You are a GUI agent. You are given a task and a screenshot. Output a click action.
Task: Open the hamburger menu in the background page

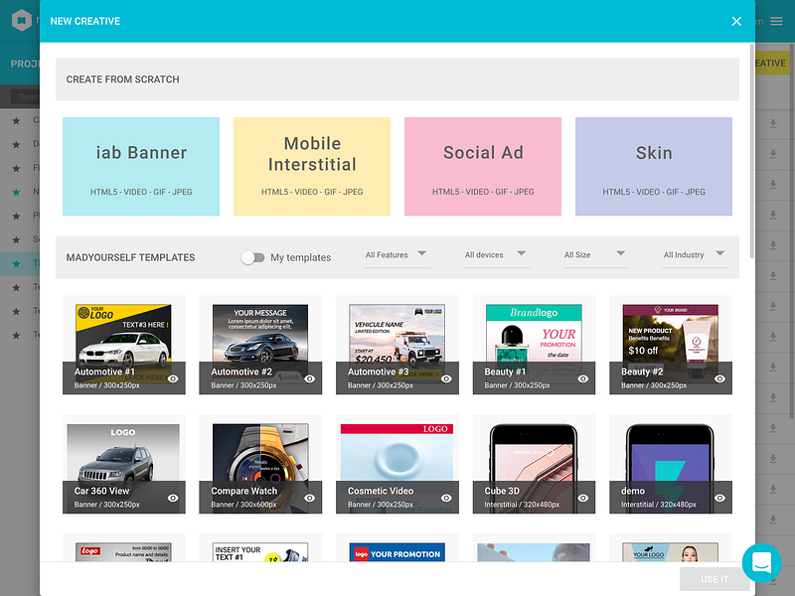click(x=776, y=21)
